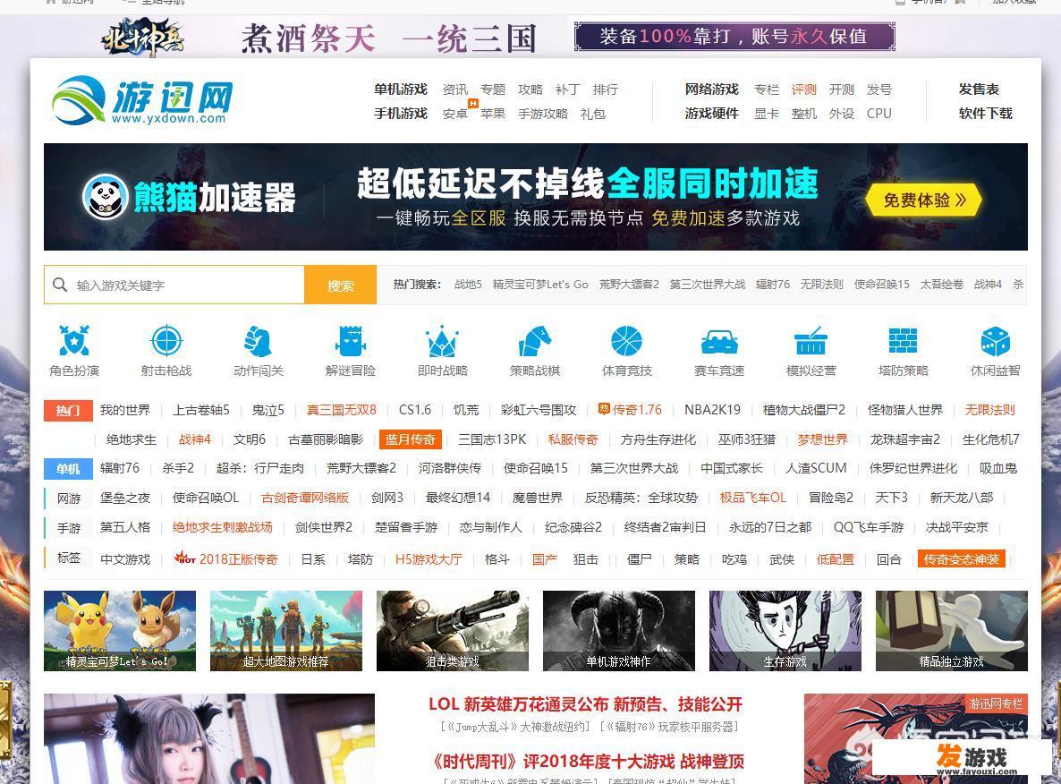This screenshot has height=784, width=1061.
Task: Open 真三国无双8 link
Action: (x=341, y=410)
